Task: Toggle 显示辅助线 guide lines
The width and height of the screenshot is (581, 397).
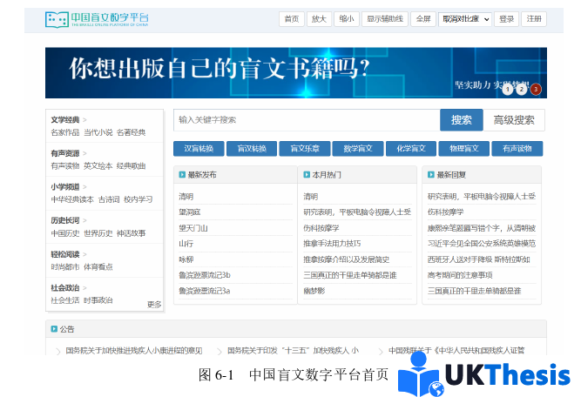Action: click(x=385, y=19)
